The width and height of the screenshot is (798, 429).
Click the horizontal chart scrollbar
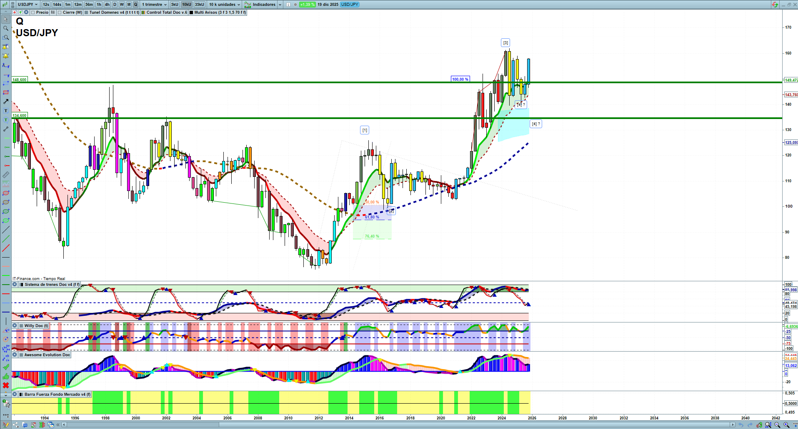click(x=398, y=425)
